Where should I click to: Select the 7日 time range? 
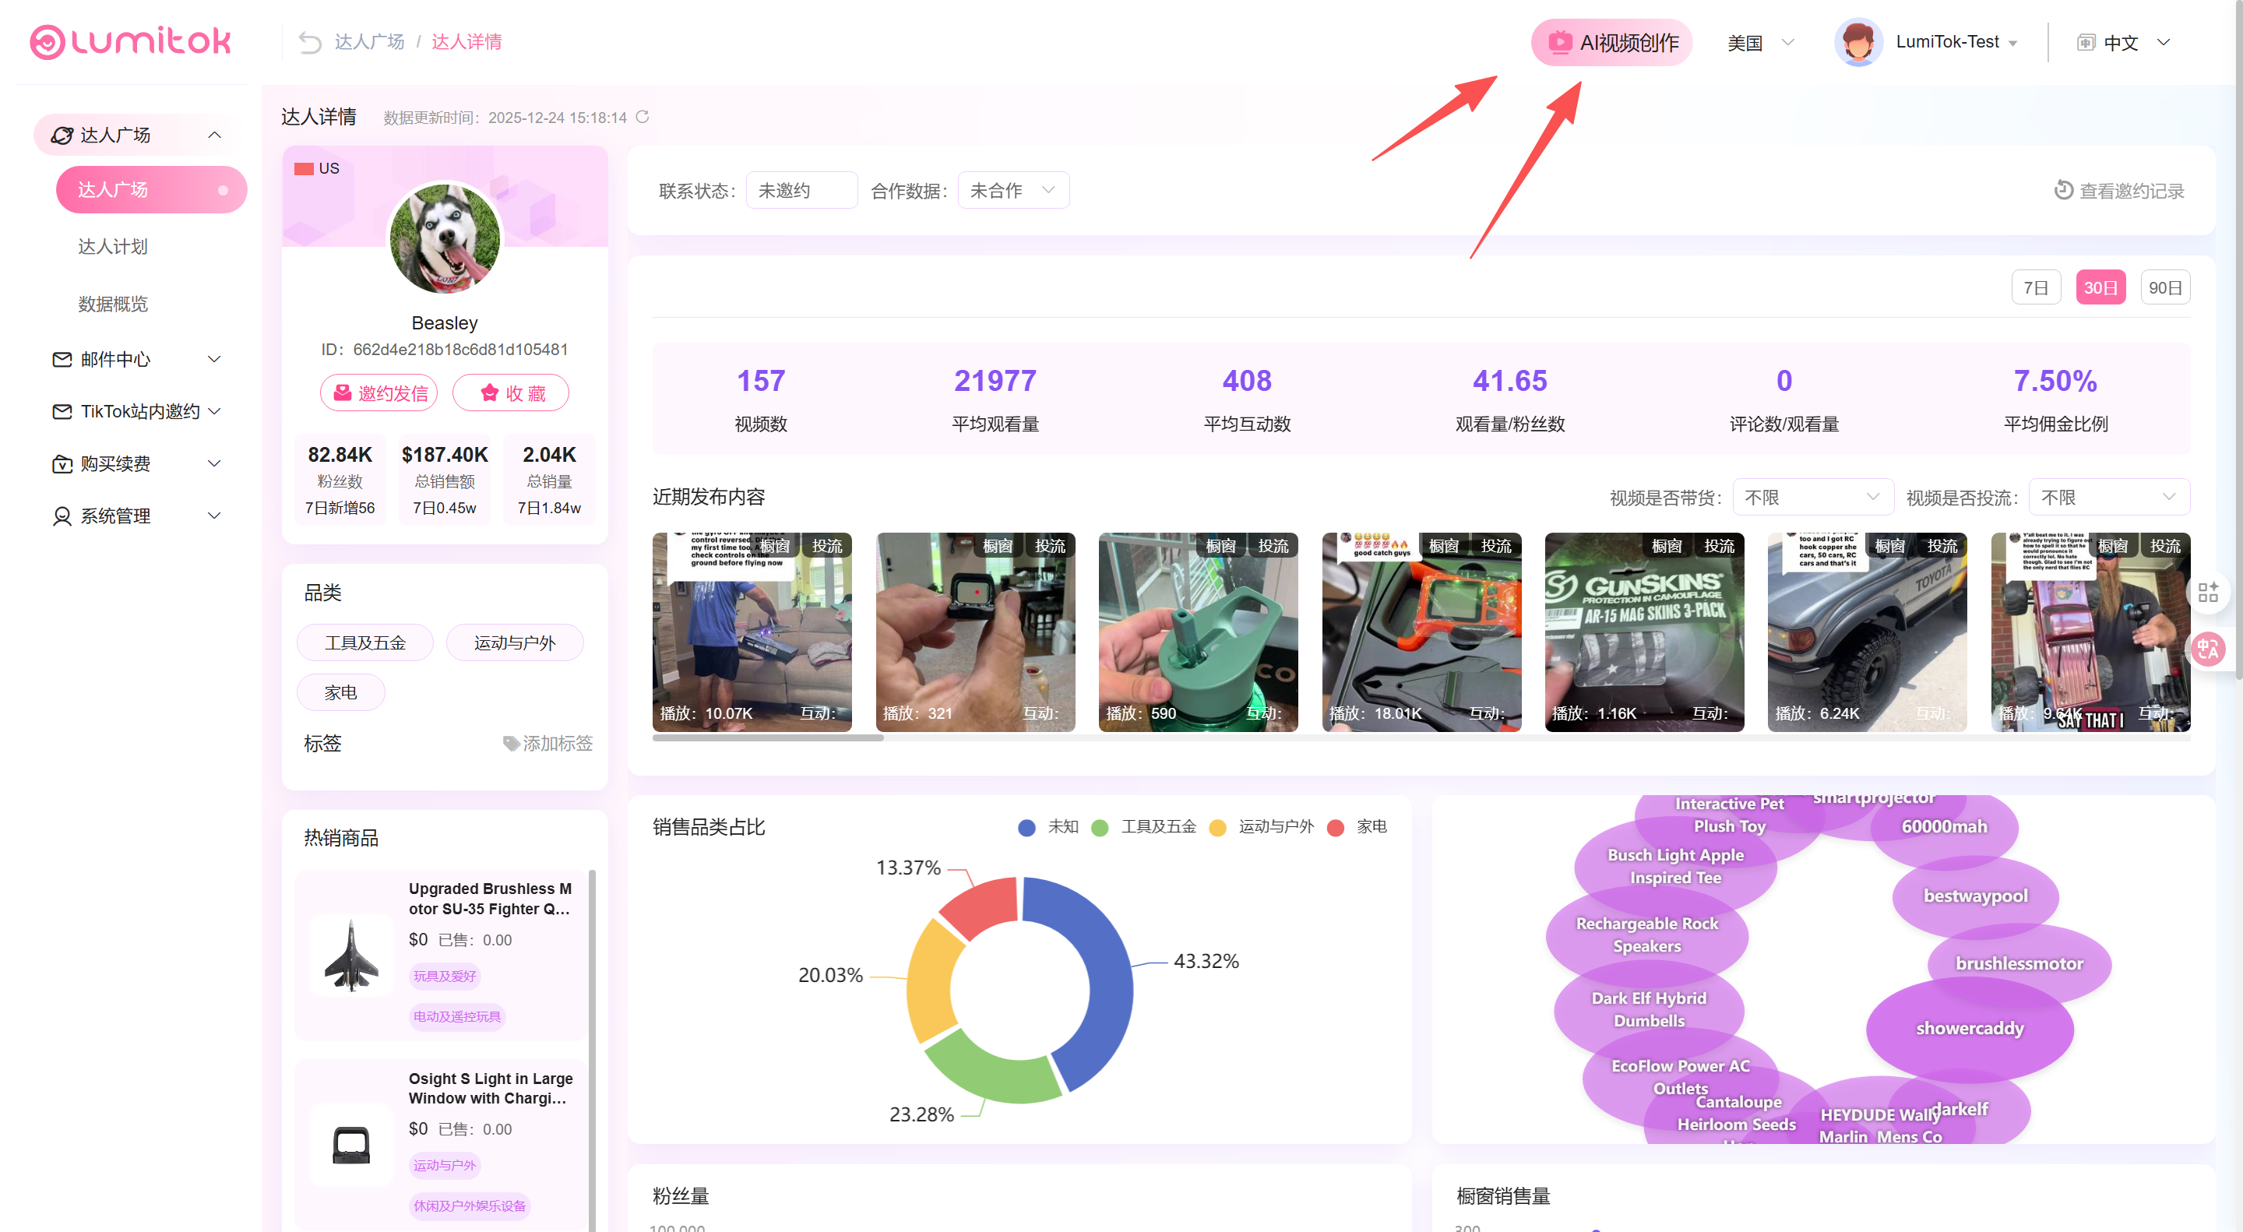2035,287
